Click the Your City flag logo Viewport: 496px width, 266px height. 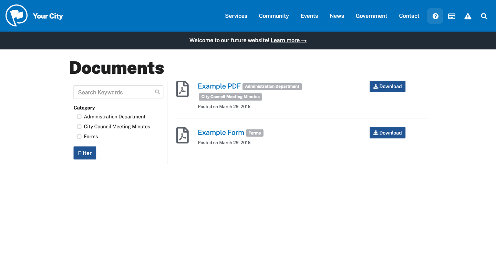click(x=17, y=15)
